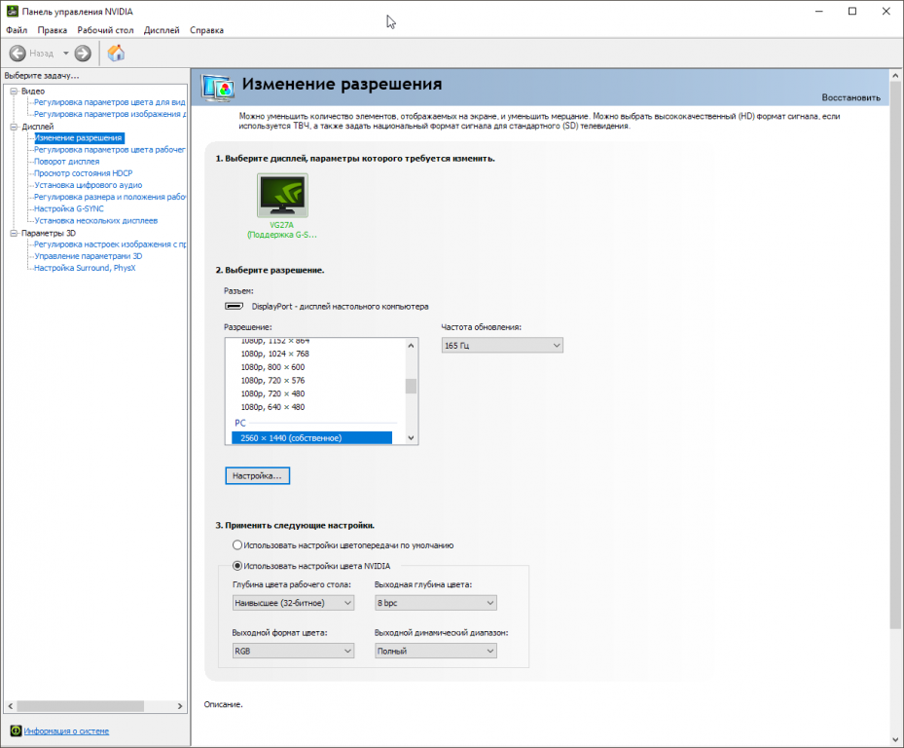904x748 pixels.
Task: Open Просмотр состояния HDCP task
Action: pos(83,173)
